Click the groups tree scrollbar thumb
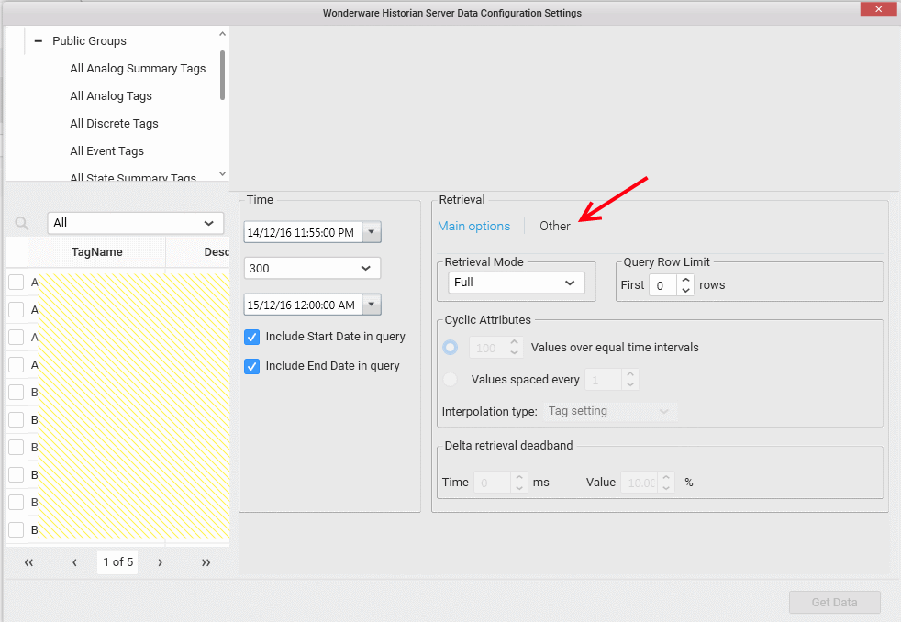This screenshot has width=901, height=622. point(222,75)
